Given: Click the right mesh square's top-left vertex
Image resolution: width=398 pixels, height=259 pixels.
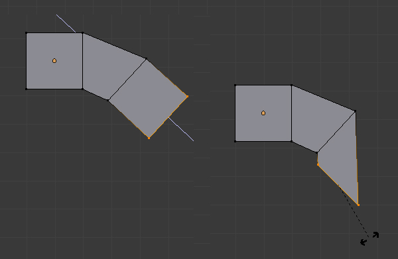Looking at the screenshot, I should pyautogui.click(x=235, y=85).
